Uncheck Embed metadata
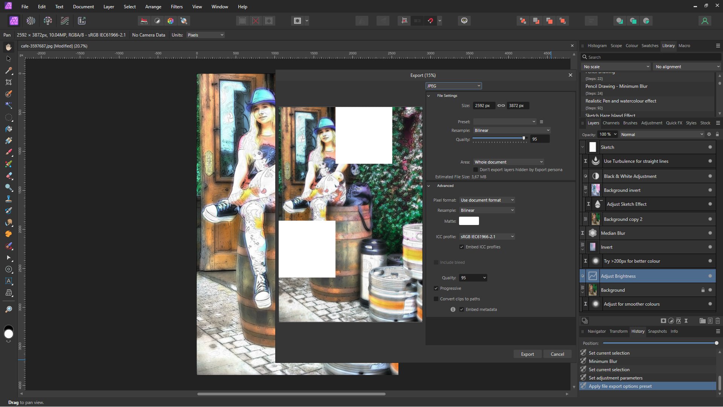 click(462, 309)
